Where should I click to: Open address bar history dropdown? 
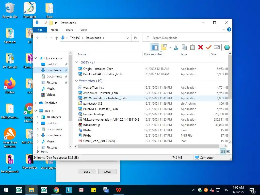(x=128, y=38)
